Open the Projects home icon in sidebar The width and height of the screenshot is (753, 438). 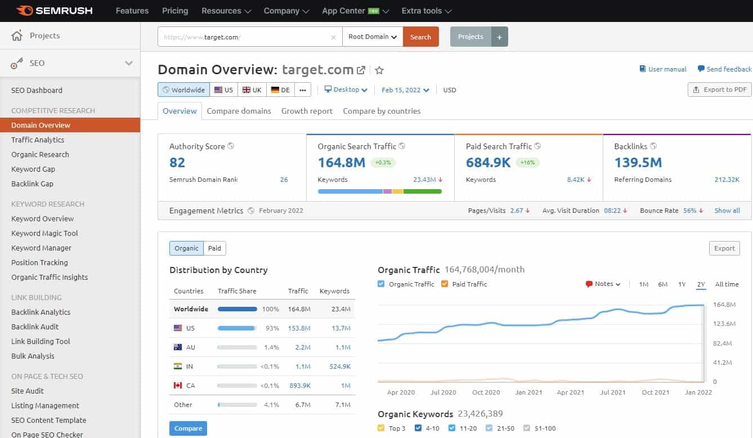[x=17, y=35]
